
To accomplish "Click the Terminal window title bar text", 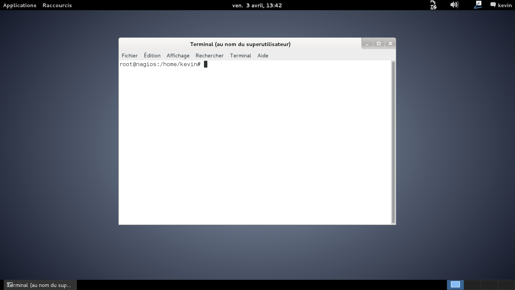I will point(240,44).
